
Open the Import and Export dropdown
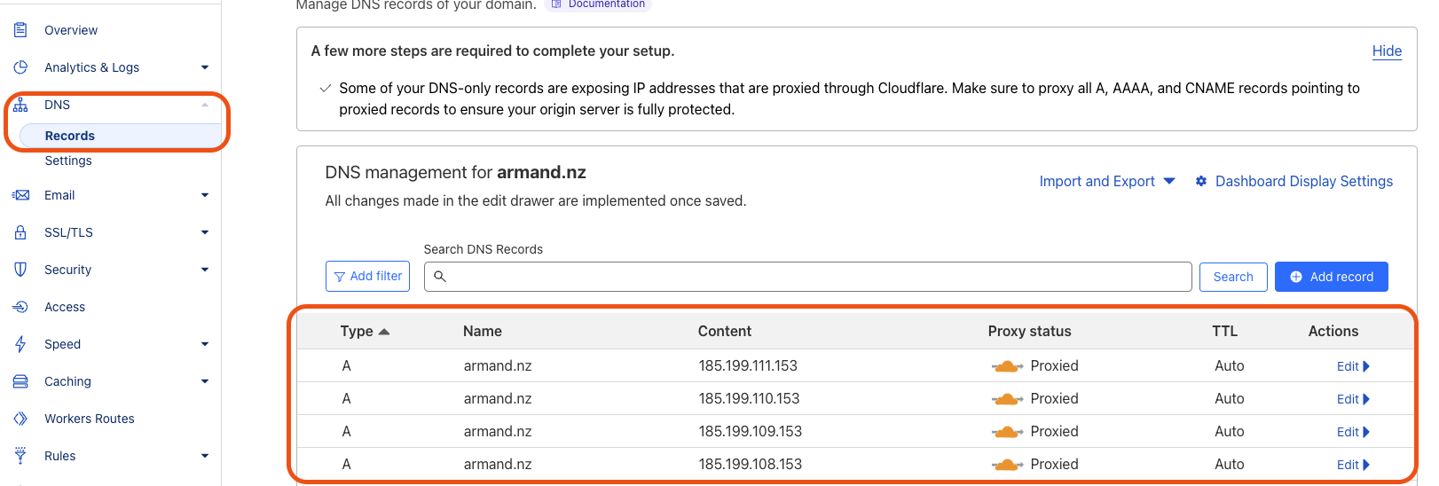point(1107,181)
